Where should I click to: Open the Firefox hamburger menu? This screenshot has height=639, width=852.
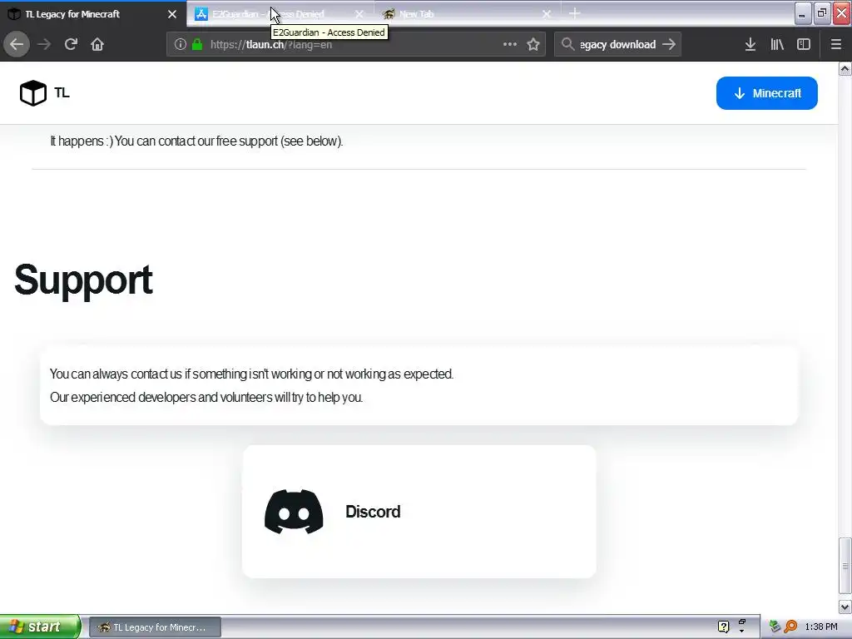tap(836, 45)
